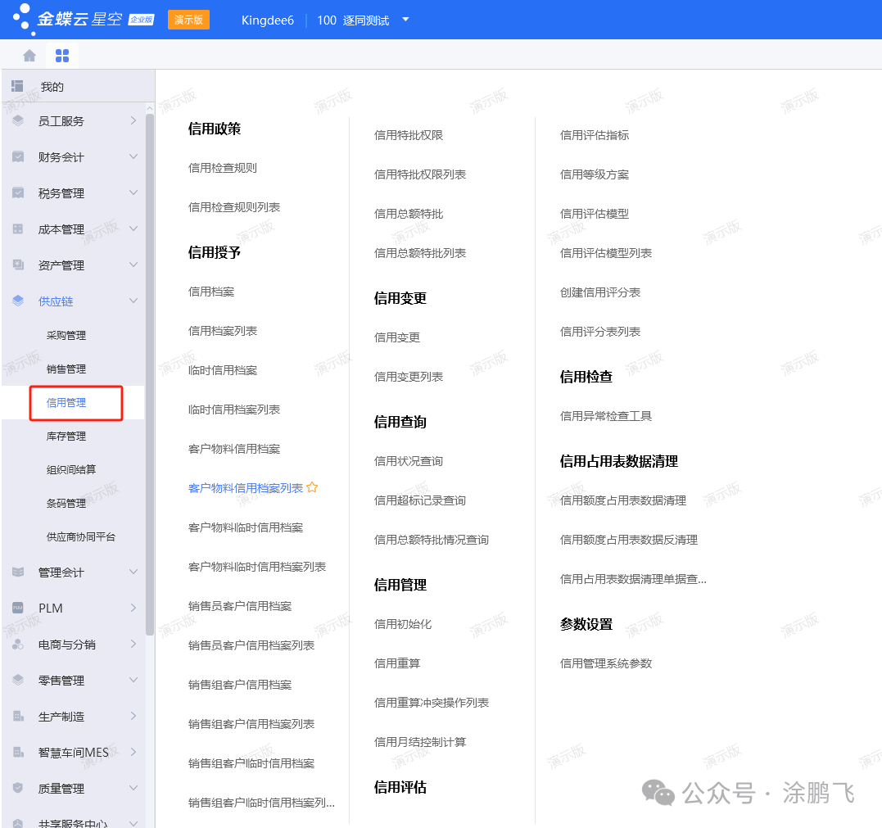This screenshot has height=828, width=882.
Task: Click the PLM module icon
Action: pyautogui.click(x=18, y=609)
